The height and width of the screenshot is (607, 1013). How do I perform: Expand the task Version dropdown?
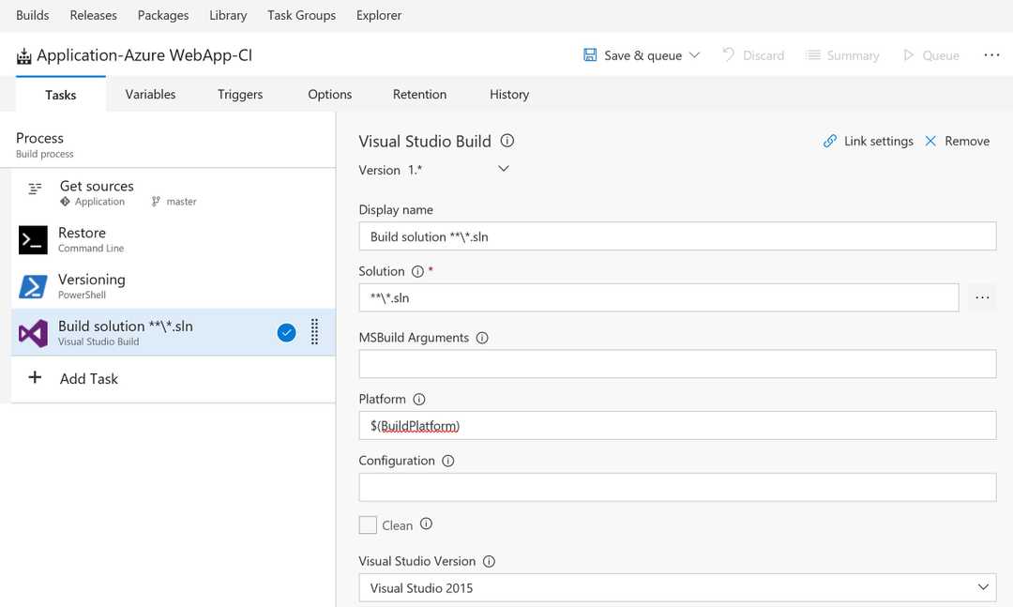[504, 170]
